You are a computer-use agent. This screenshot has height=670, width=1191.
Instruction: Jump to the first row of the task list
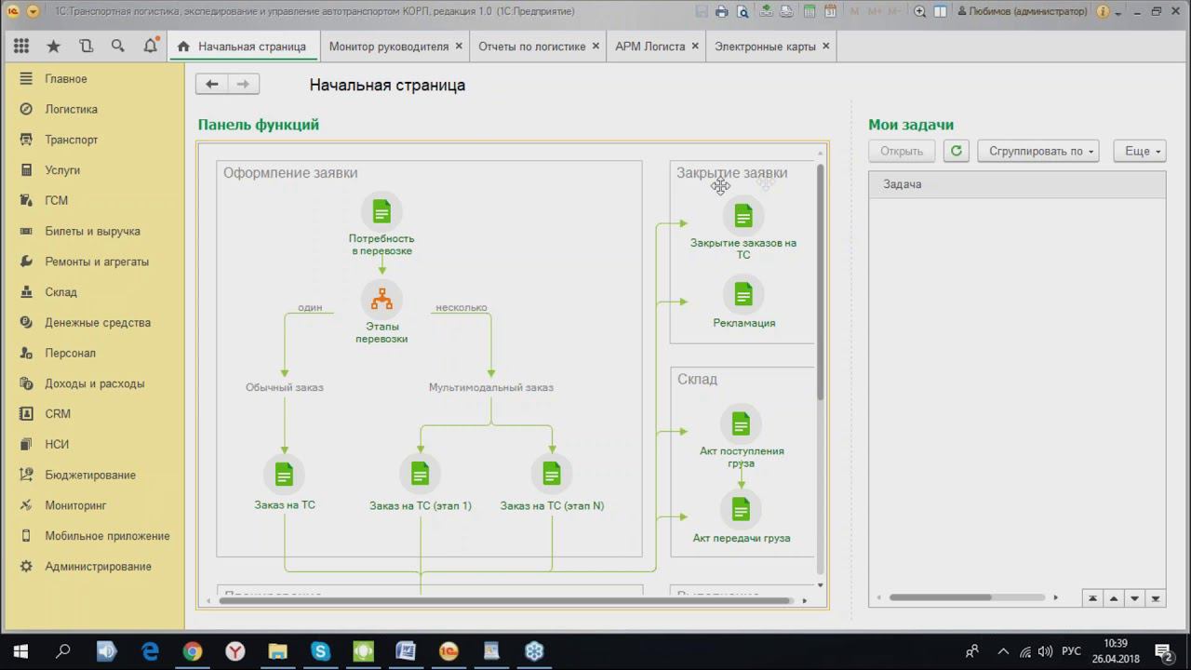coord(1092,598)
